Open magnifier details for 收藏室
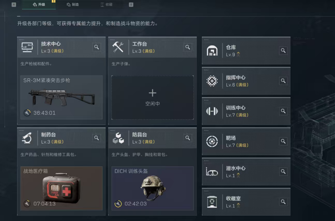Screen dimensions: 335x221 click(283, 202)
